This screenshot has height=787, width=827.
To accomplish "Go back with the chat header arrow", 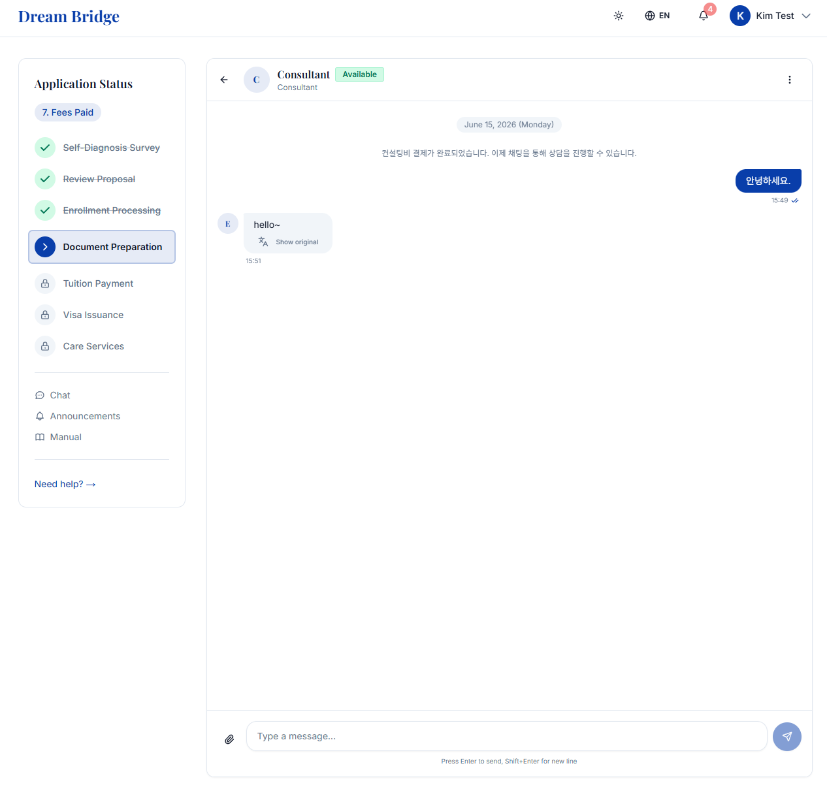I will (224, 80).
